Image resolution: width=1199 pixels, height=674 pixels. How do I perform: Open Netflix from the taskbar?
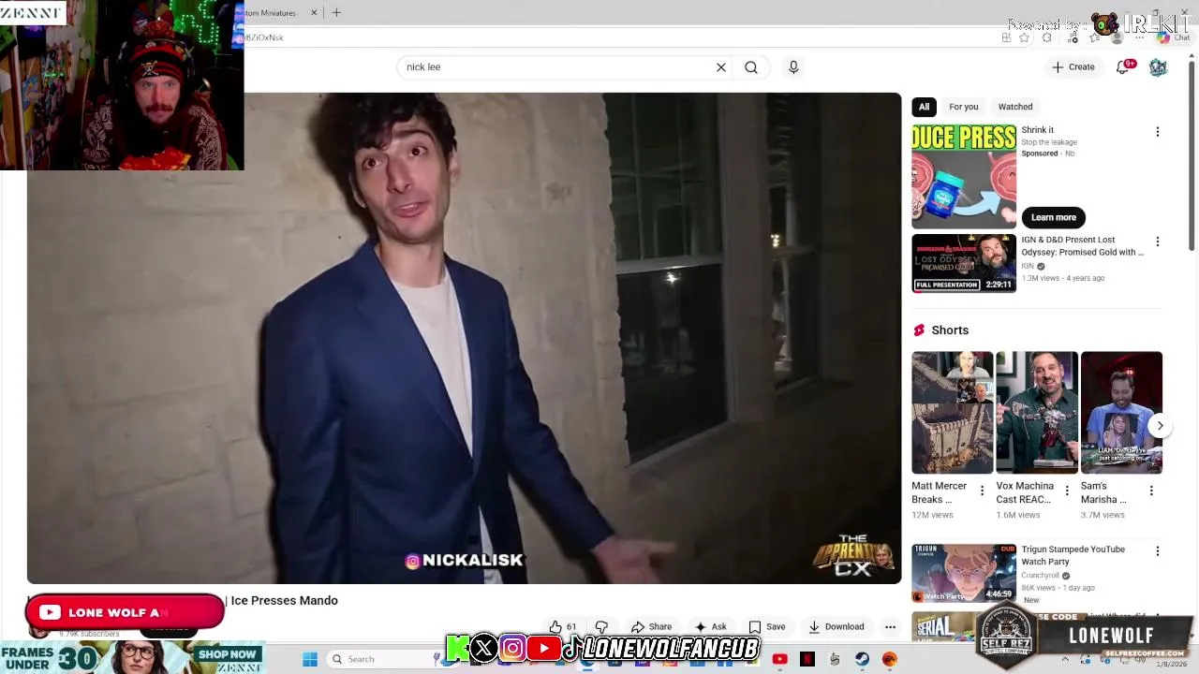807,659
